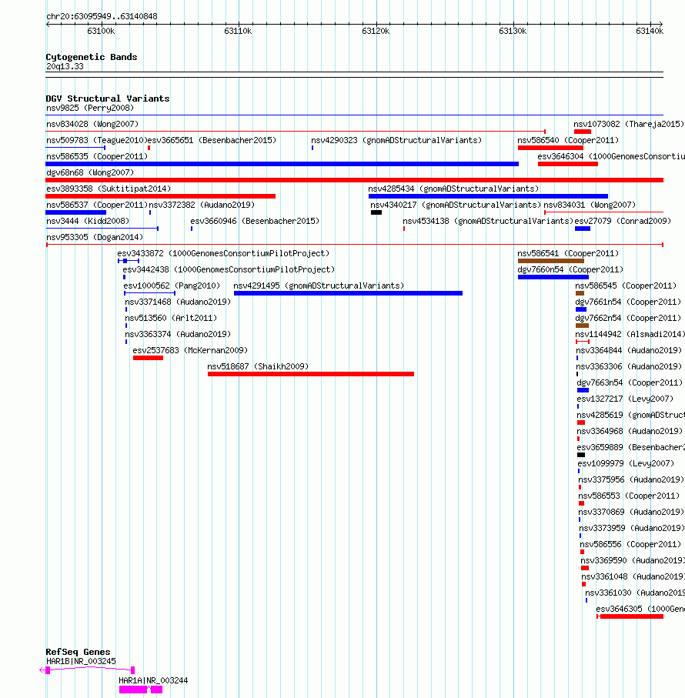Viewport: 685px width, 698px height.
Task: Open esv3442438 1000Genomes pilot label
Action: pos(229,269)
